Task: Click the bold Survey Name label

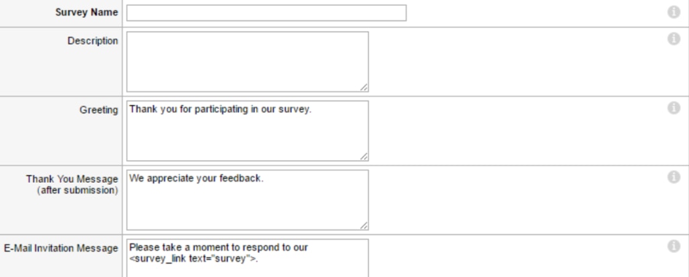Action: coord(87,12)
